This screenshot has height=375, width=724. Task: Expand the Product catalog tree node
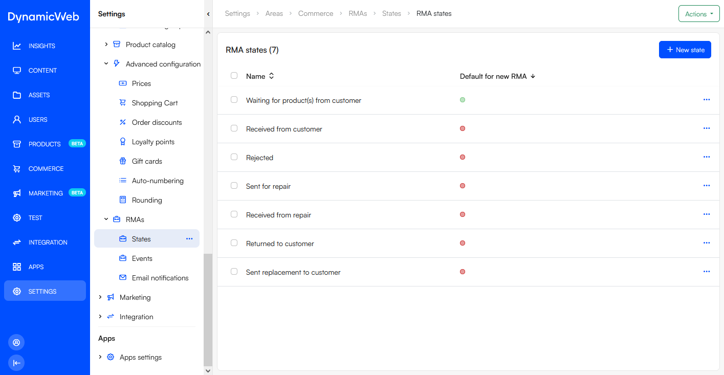coord(106,45)
